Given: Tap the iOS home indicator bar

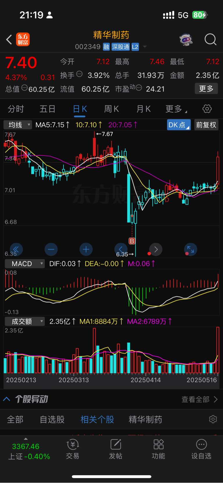Looking at the screenshot, I should pos(111,477).
